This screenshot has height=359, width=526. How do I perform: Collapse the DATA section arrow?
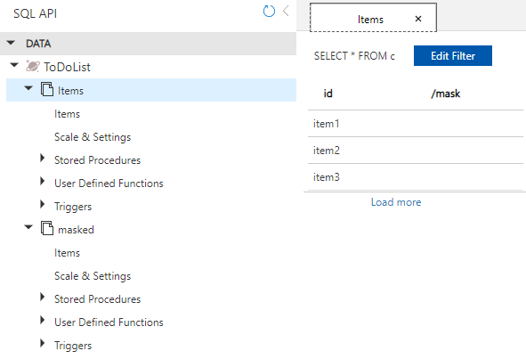click(11, 43)
